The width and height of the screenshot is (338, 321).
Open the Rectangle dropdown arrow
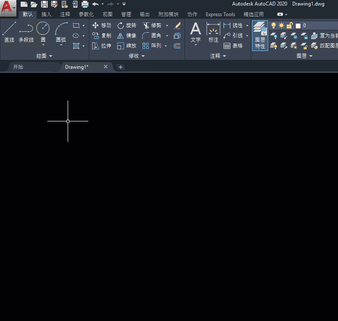84,26
